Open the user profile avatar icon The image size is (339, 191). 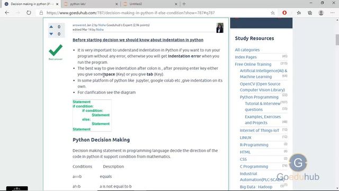pyautogui.click(x=321, y=13)
